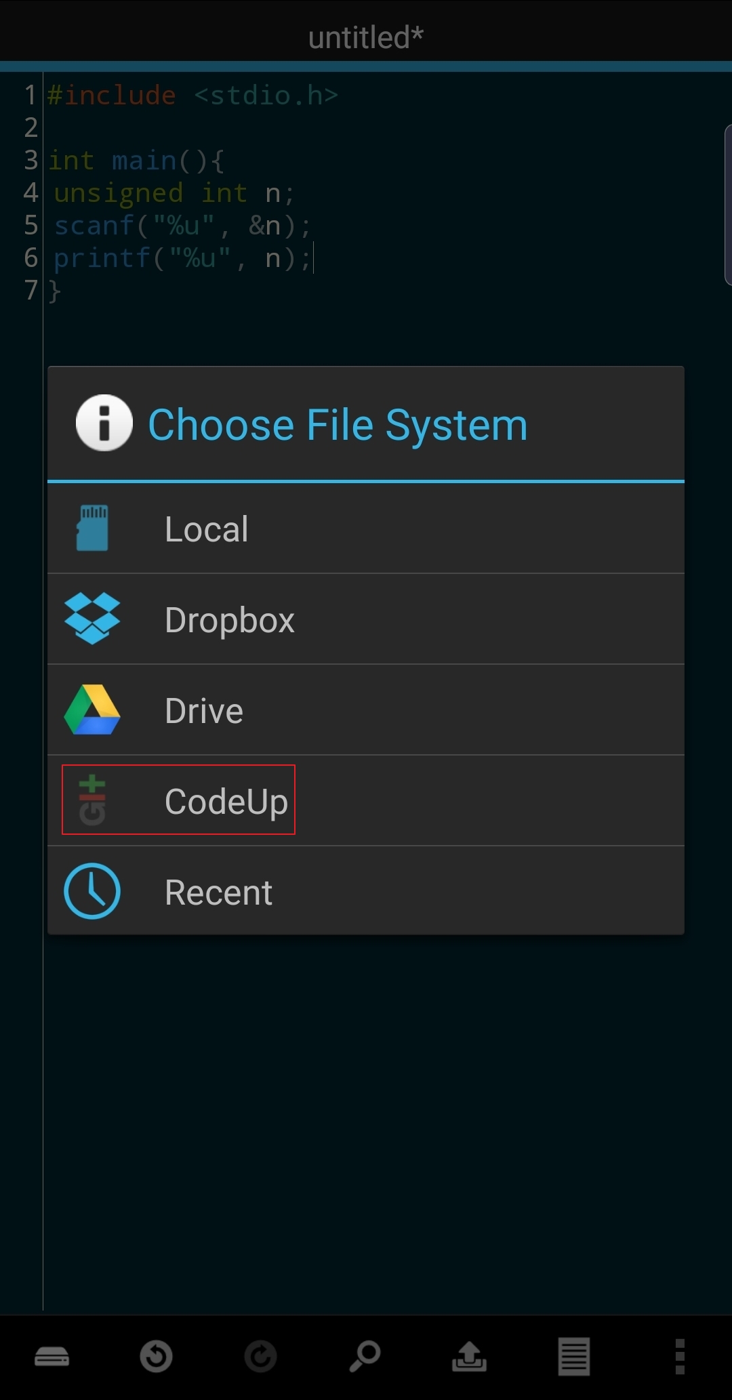This screenshot has width=732, height=1400.
Task: Tap the Google Drive triangle icon
Action: [x=92, y=709]
